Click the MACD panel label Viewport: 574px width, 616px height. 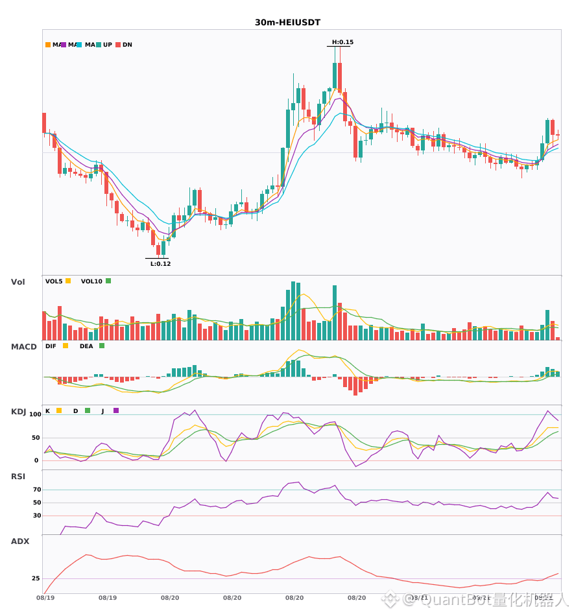click(x=24, y=346)
